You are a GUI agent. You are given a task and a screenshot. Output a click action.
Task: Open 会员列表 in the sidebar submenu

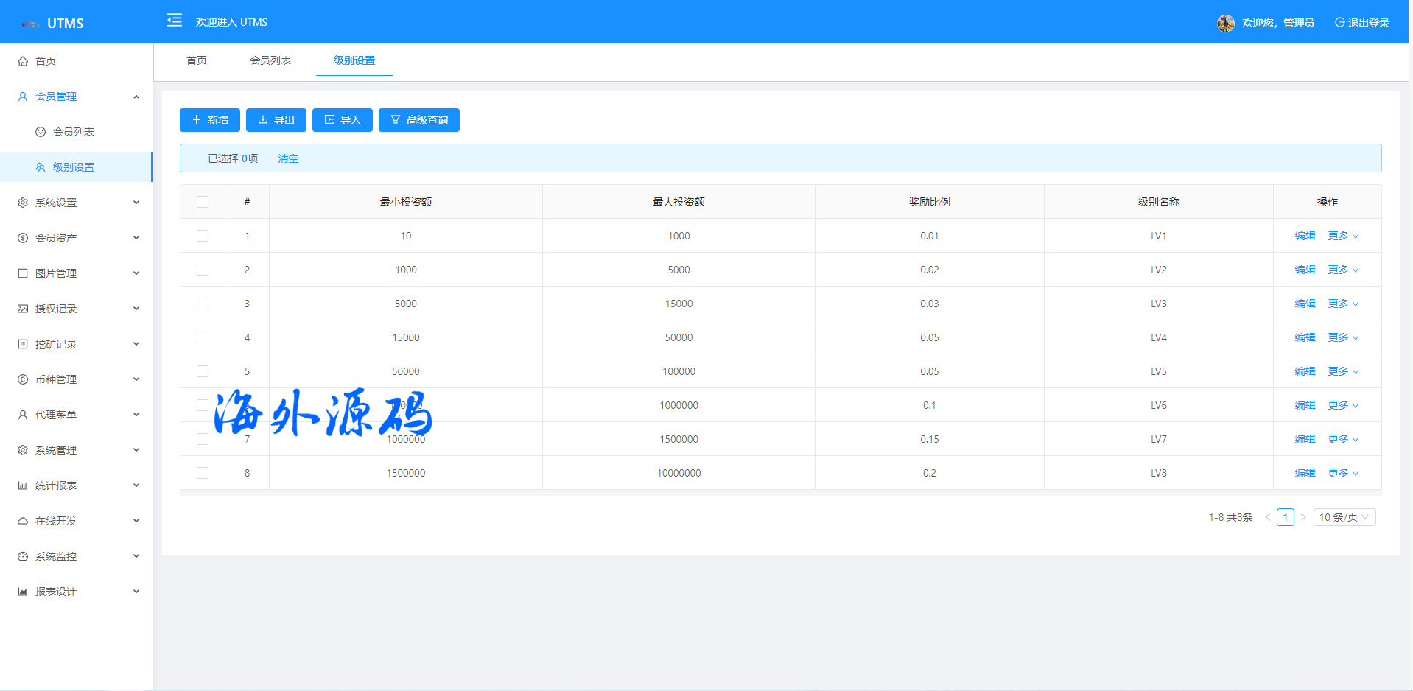(x=74, y=132)
